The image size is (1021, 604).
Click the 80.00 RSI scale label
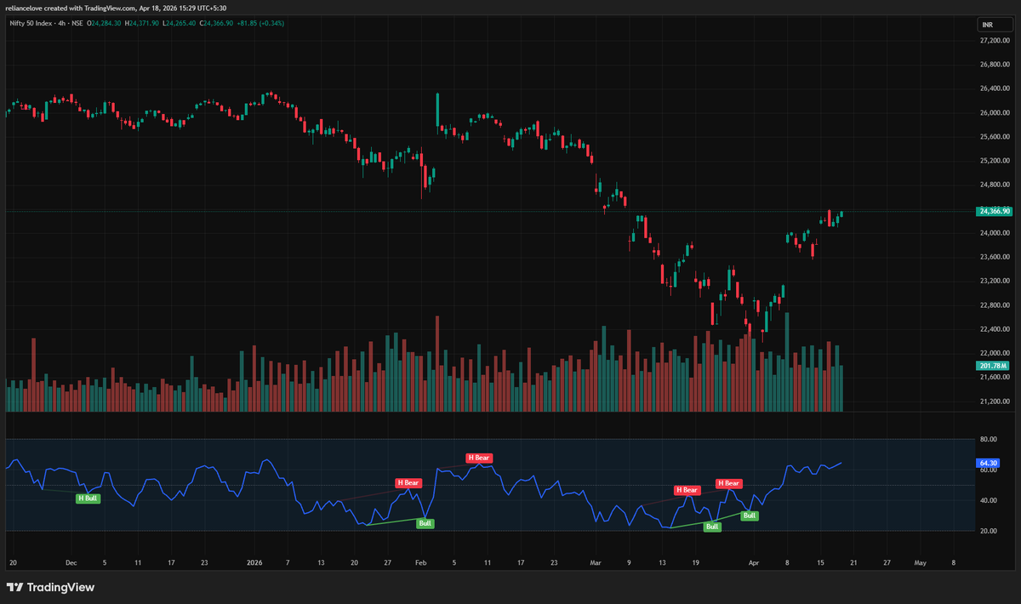tap(988, 439)
